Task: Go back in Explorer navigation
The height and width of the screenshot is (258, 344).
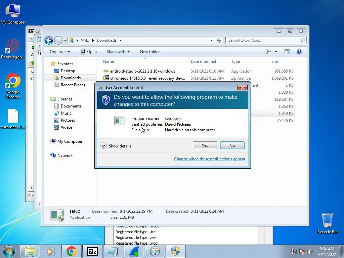Action: 49,40
